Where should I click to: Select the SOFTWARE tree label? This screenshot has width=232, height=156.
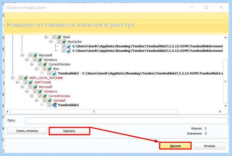point(43,82)
